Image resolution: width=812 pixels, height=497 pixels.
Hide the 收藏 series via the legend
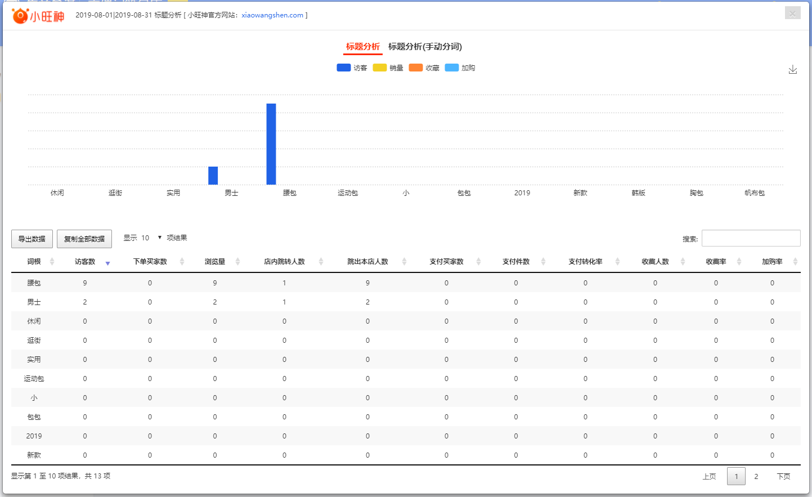[424, 67]
